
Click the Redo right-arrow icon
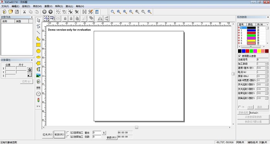[51, 12]
